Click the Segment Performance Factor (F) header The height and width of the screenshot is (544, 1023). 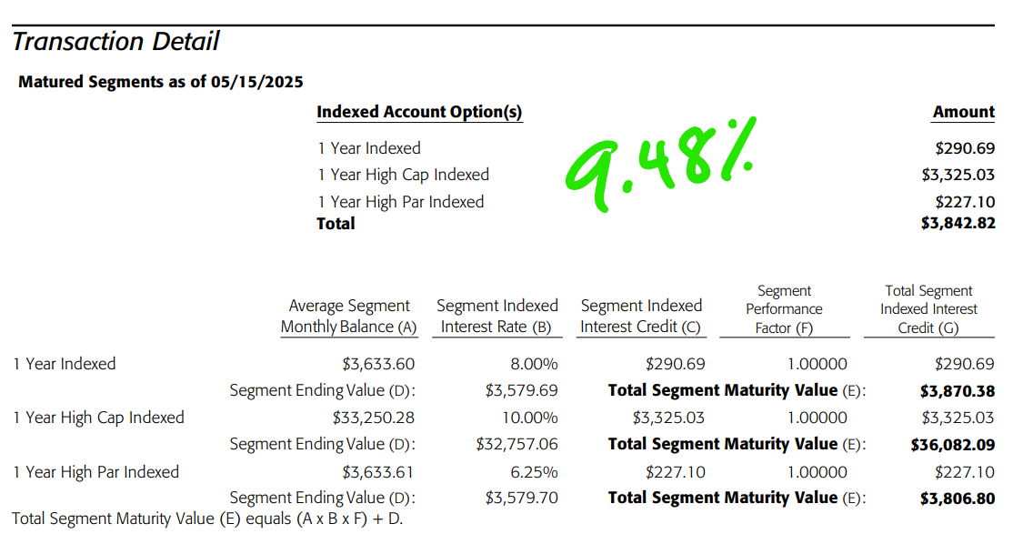click(784, 309)
